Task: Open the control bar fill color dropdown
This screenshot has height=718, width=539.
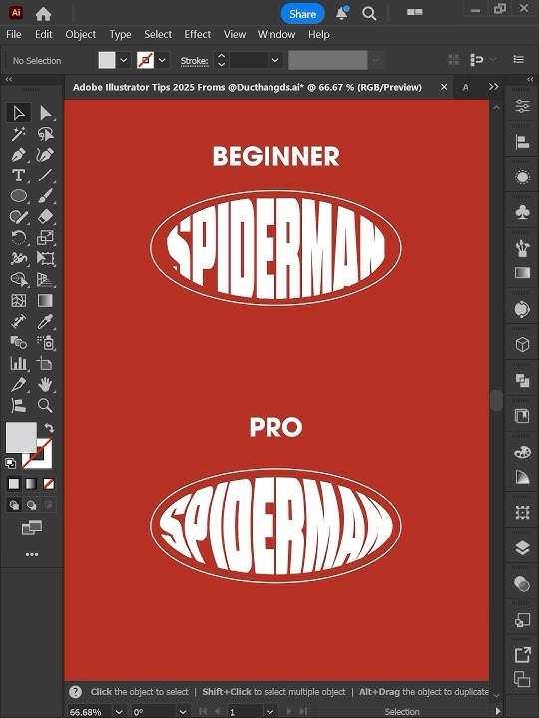Action: [x=124, y=60]
